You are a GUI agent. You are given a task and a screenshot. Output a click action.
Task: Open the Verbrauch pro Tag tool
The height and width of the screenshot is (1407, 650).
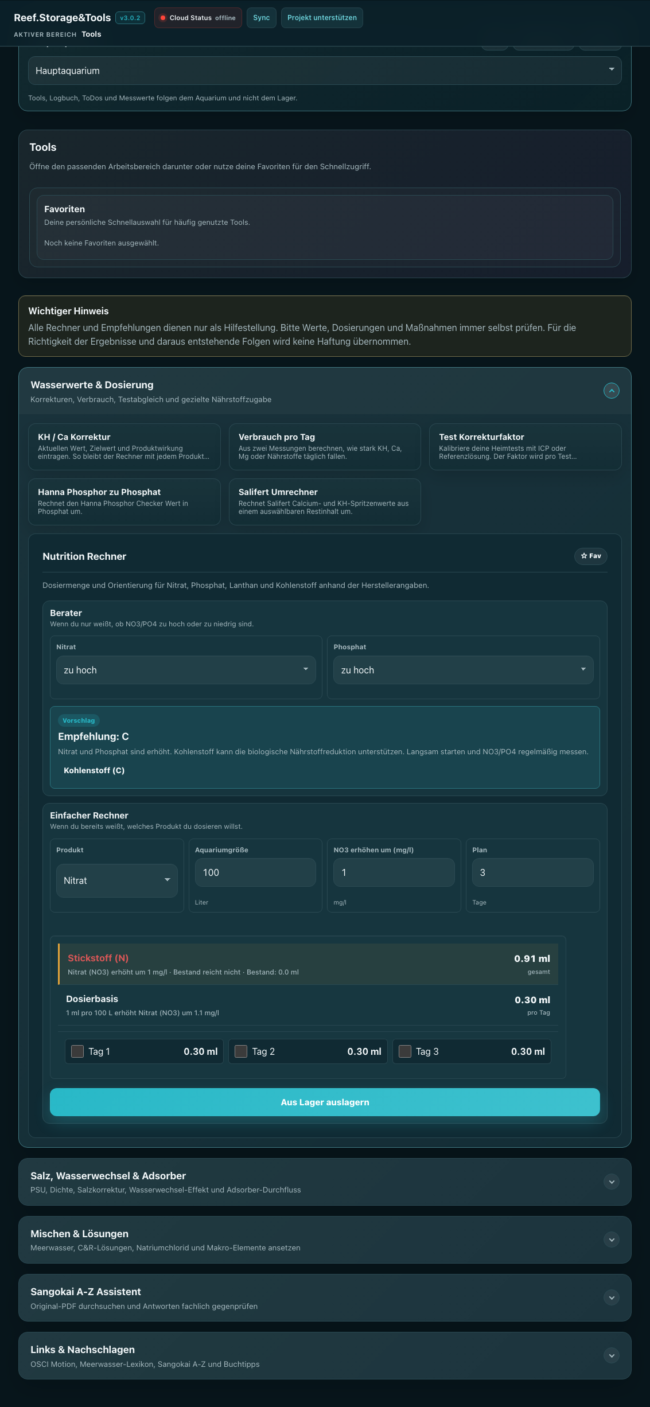coord(325,447)
